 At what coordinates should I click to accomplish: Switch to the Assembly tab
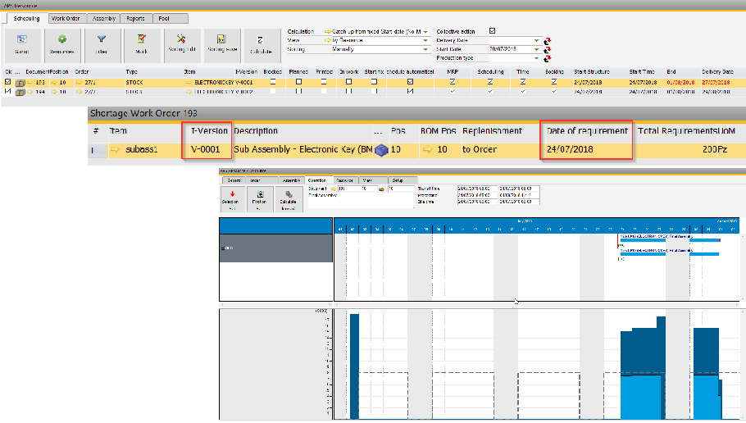point(104,19)
